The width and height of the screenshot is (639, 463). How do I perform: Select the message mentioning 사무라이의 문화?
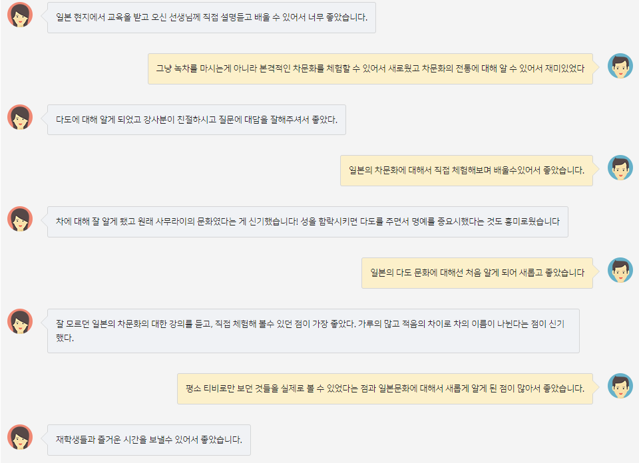[x=308, y=222]
